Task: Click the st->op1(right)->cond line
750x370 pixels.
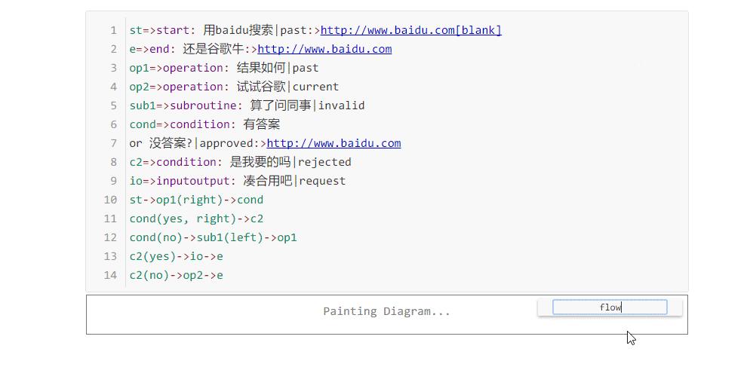Action: pyautogui.click(x=196, y=200)
